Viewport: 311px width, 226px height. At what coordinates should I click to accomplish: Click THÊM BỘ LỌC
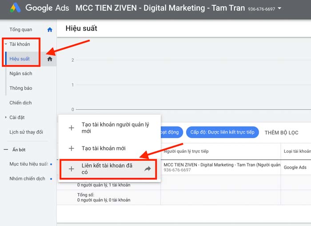click(x=281, y=133)
